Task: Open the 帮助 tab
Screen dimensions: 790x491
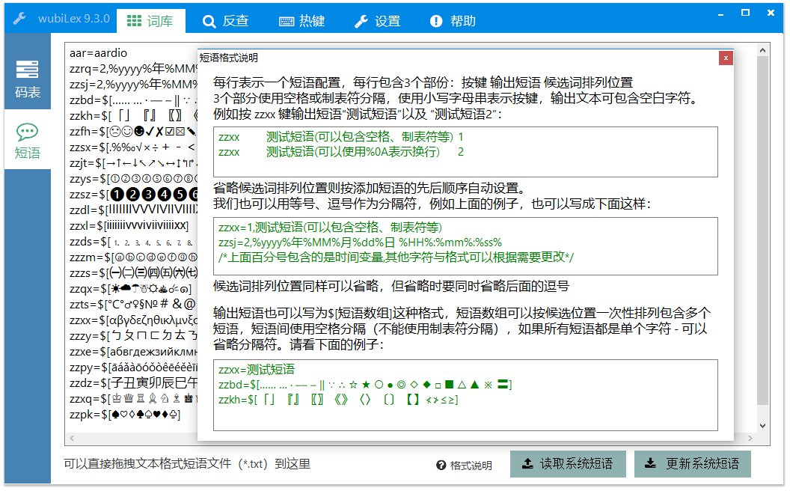Action: tap(449, 21)
